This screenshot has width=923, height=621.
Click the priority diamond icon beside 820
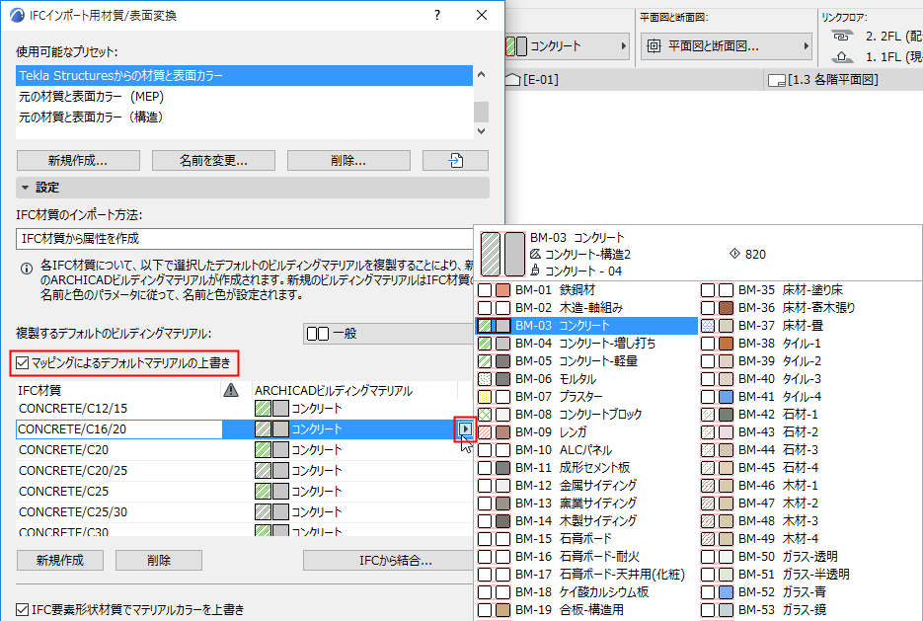click(x=734, y=254)
